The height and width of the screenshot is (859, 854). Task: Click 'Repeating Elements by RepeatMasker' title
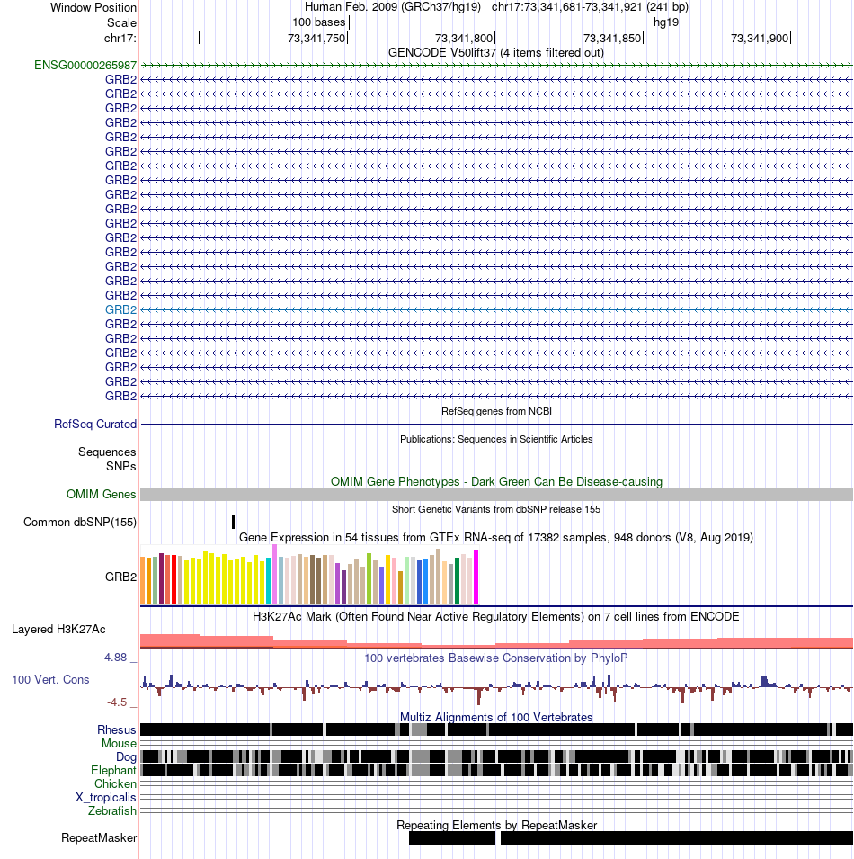[x=496, y=825]
